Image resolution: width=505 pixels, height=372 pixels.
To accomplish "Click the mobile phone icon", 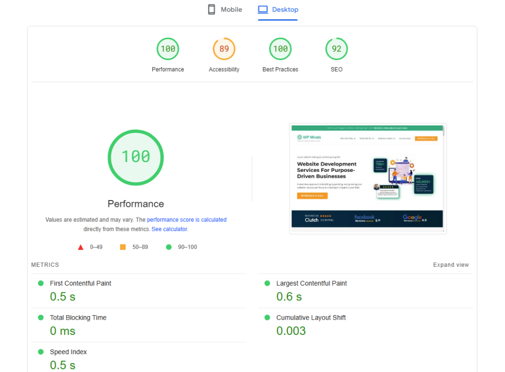I will [212, 10].
